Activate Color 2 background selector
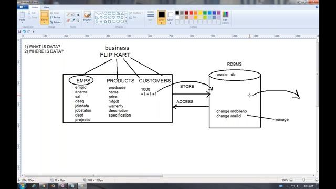336x189 pixels. click(x=170, y=17)
